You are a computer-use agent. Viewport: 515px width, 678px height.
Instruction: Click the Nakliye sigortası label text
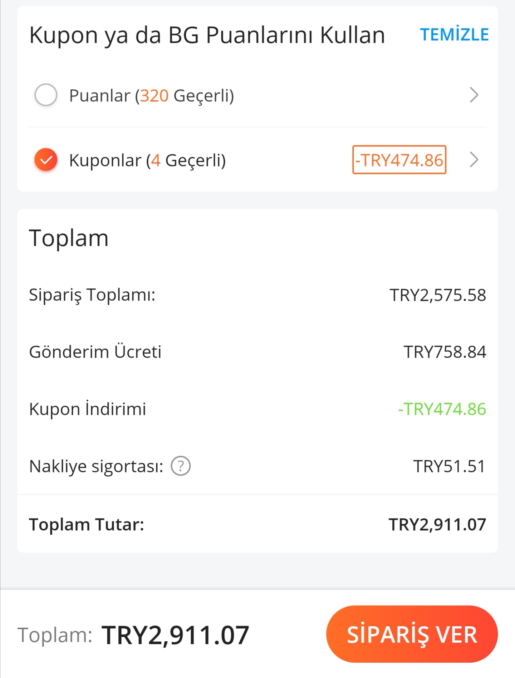(96, 466)
